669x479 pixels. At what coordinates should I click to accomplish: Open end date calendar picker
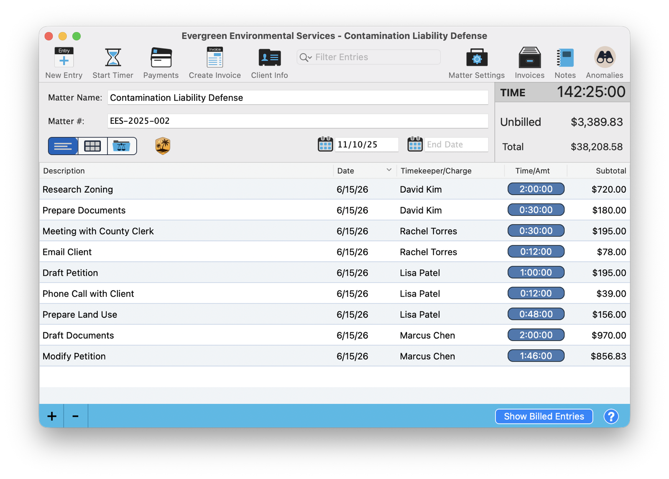(415, 144)
